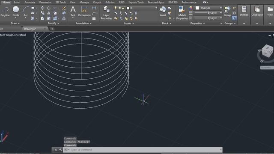Click the Insert block button
This screenshot has height=154, width=274.
pyautogui.click(x=163, y=12)
